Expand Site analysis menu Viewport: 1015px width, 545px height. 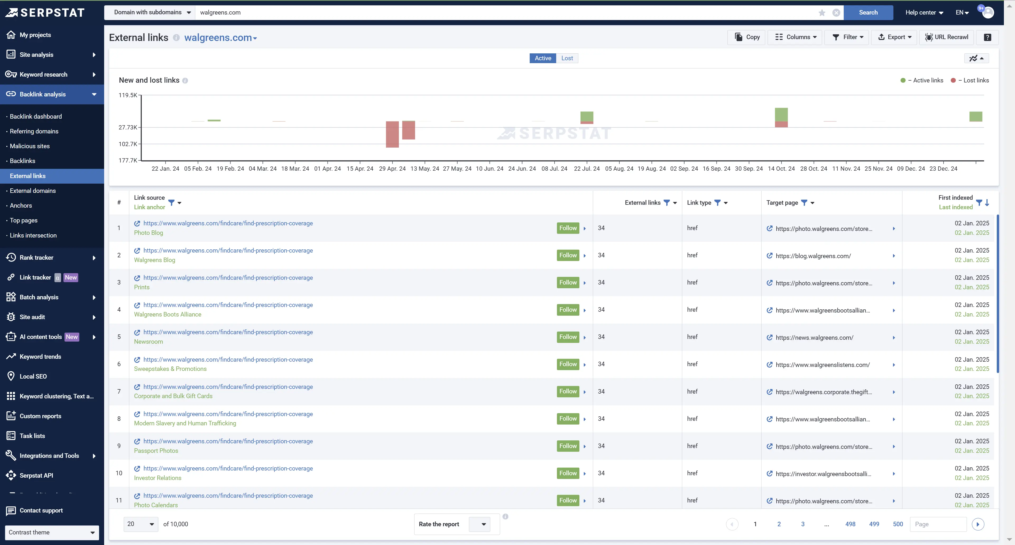52,55
